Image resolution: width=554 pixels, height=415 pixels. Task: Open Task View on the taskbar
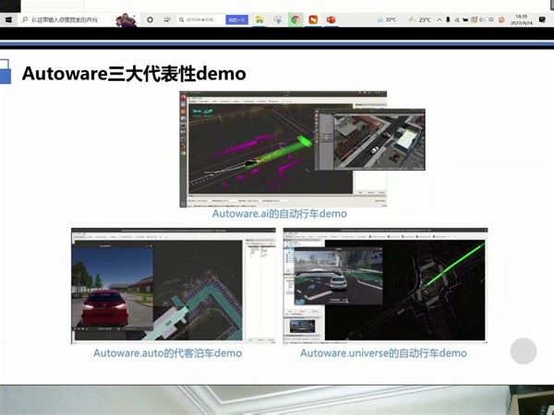click(x=167, y=19)
